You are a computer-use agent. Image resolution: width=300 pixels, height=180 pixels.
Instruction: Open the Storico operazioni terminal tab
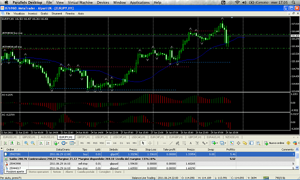[39, 172]
